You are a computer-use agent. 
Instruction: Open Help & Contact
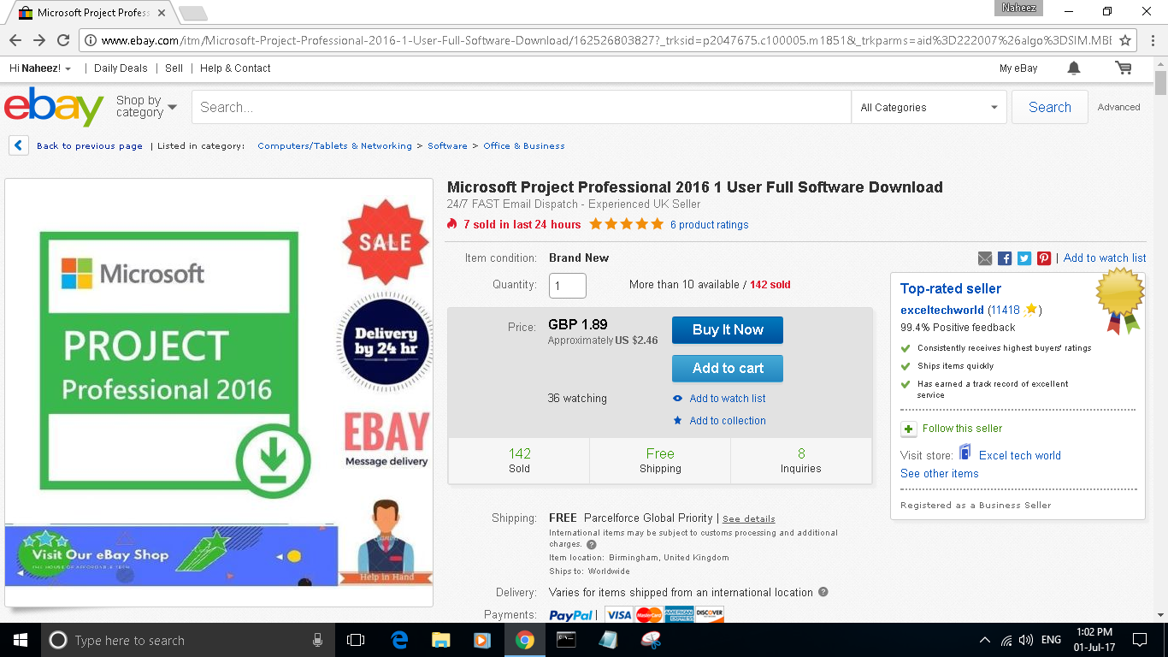click(x=235, y=68)
